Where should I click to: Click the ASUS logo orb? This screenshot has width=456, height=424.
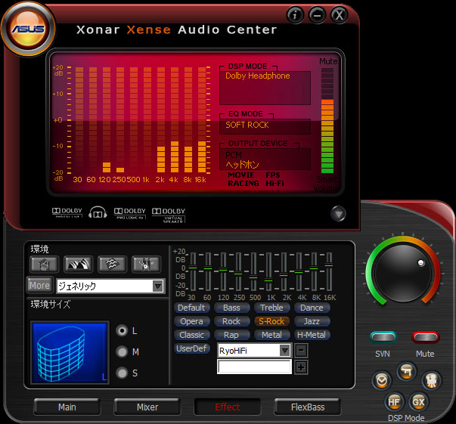click(x=28, y=29)
